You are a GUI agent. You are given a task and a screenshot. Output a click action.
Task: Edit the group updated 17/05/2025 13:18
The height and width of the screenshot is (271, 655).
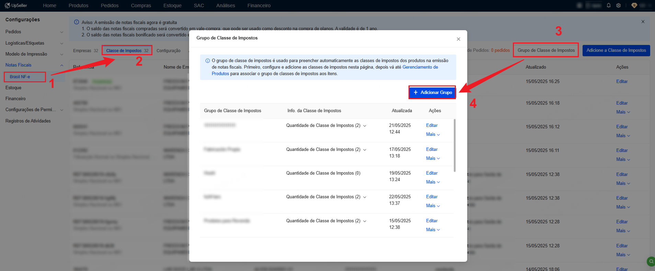tap(432, 150)
